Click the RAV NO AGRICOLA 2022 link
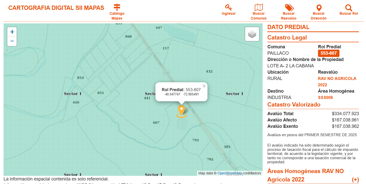366x184 pixels. (x=337, y=82)
